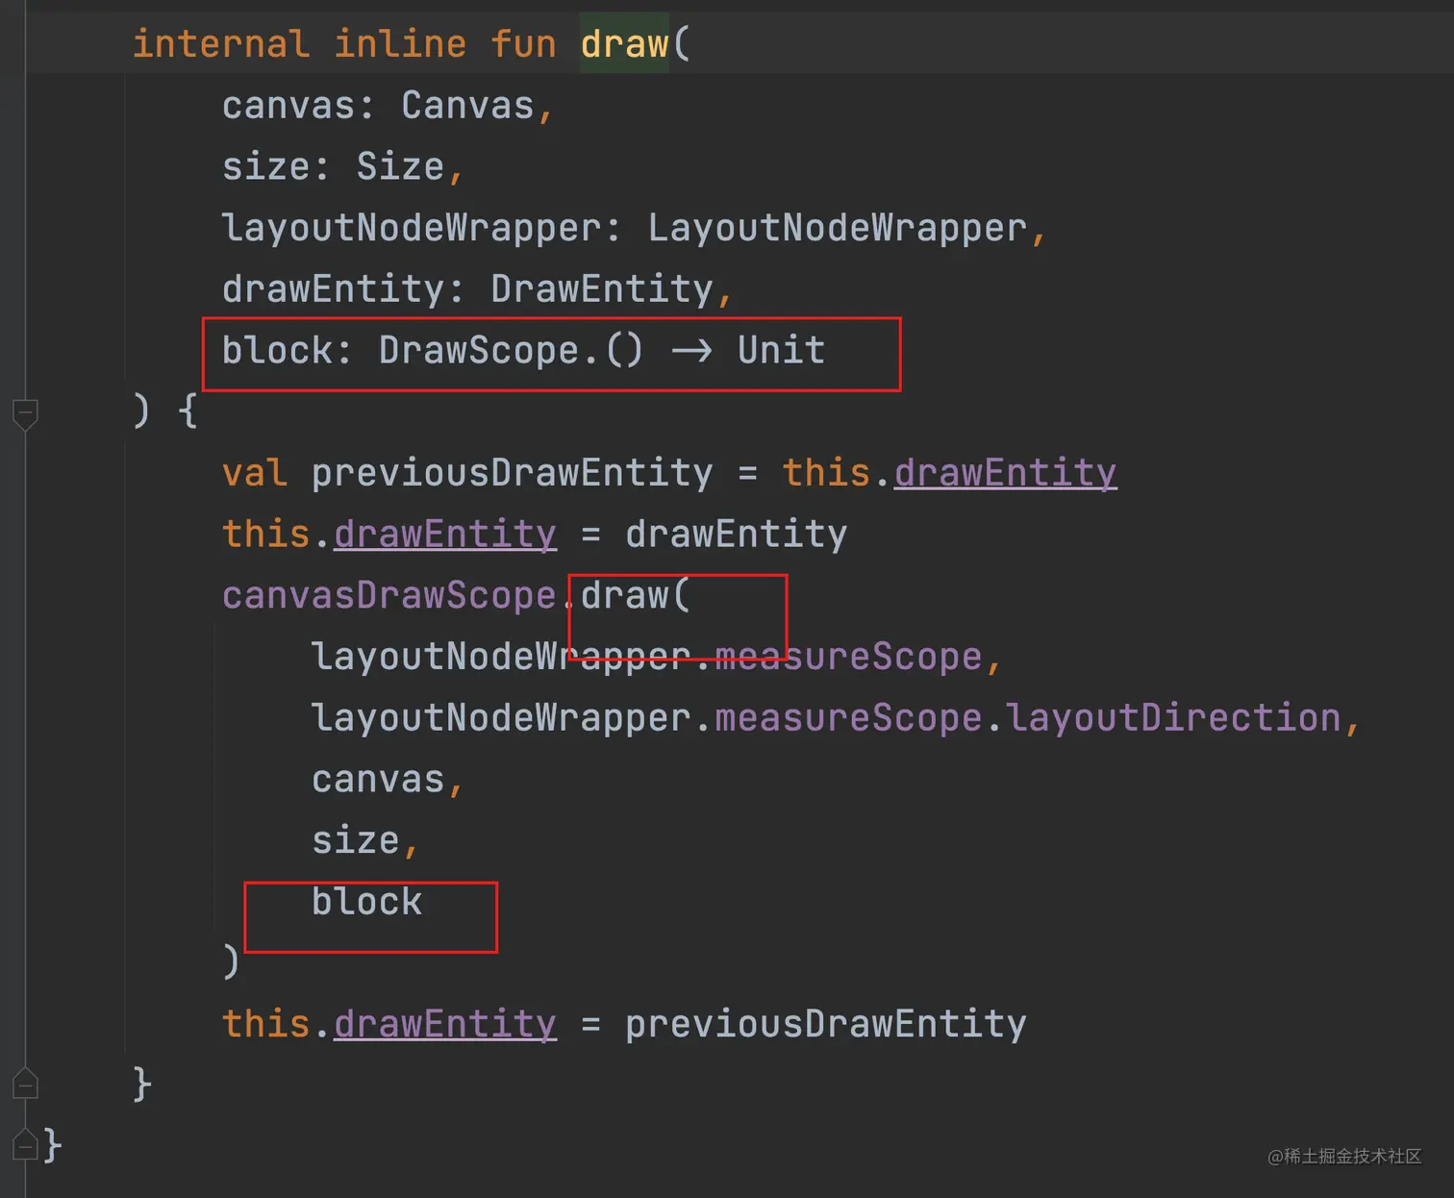Click the 'canvas: Canvas,' parameter line
Viewport: 1454px width, 1198px height.
[388, 106]
